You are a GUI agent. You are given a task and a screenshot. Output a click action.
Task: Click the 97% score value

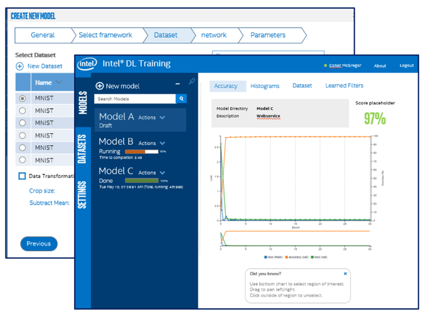point(375,119)
